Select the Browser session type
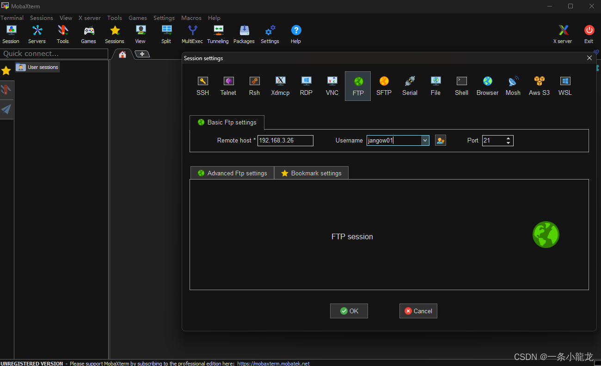 (x=488, y=86)
